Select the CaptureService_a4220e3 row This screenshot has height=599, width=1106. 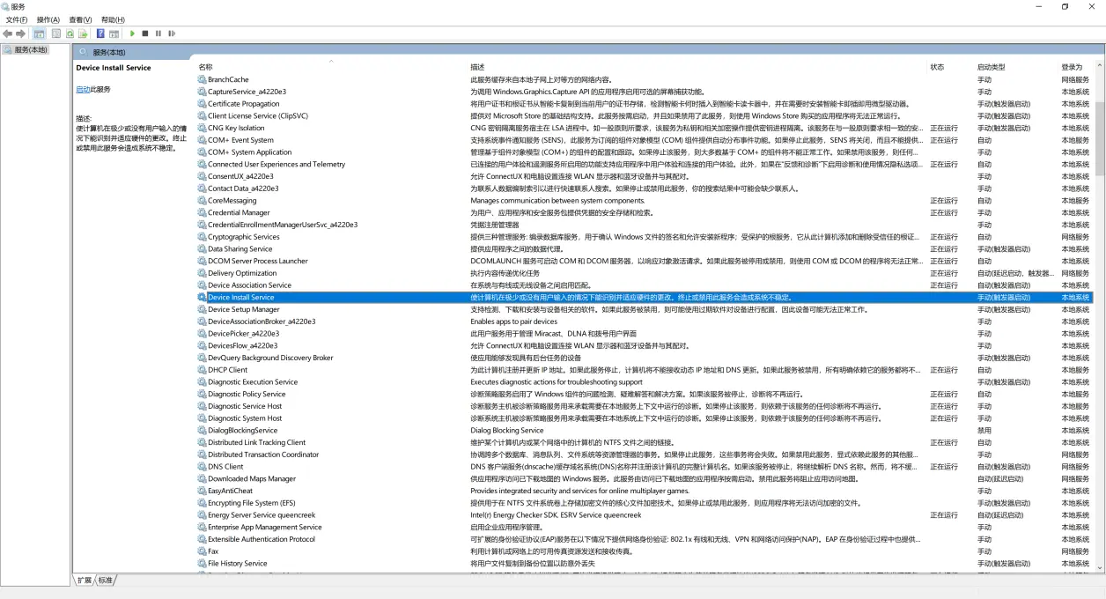(x=644, y=92)
